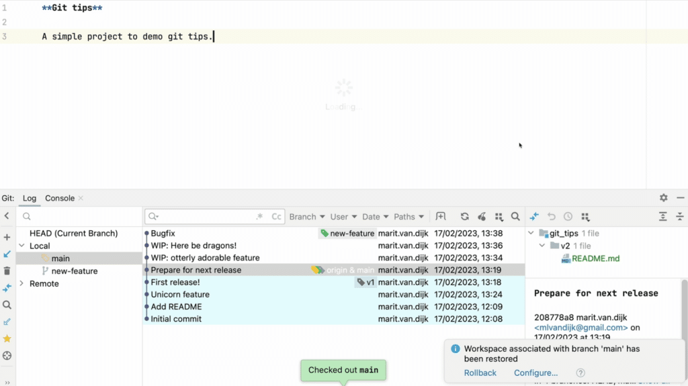The height and width of the screenshot is (386, 688).
Task: Update selected branch with blue down-left arrow
Action: (7, 254)
